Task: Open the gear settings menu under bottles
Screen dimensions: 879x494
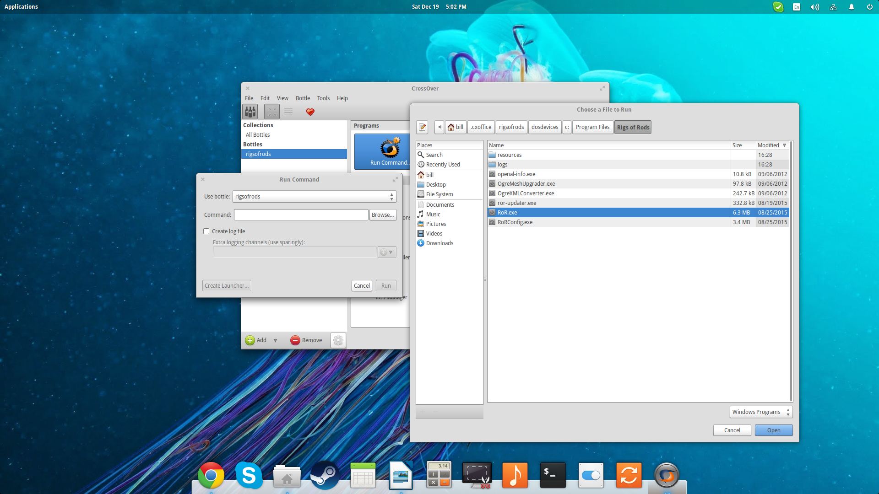Action: point(338,340)
